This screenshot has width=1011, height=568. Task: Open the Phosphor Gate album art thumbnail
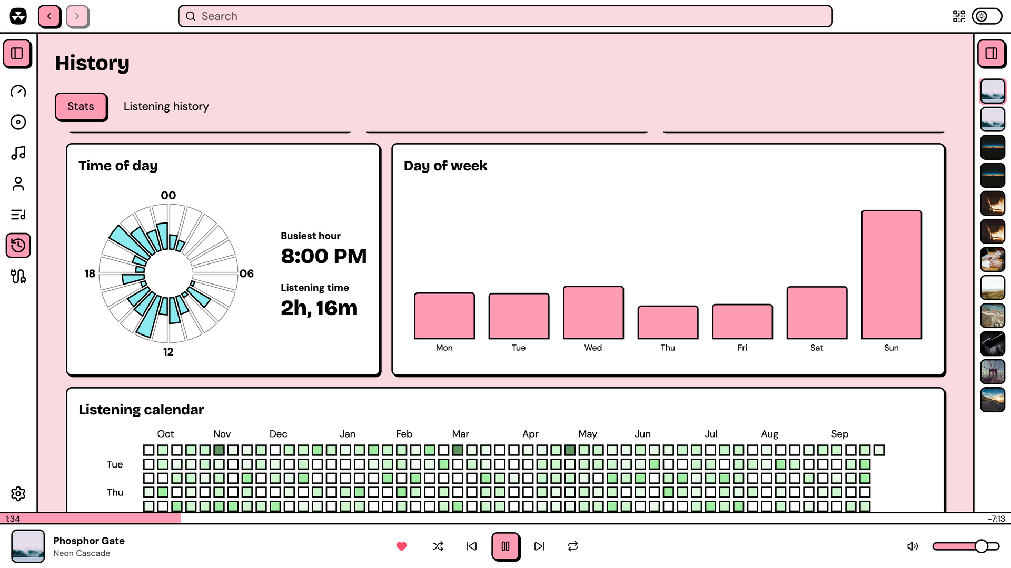tap(28, 546)
